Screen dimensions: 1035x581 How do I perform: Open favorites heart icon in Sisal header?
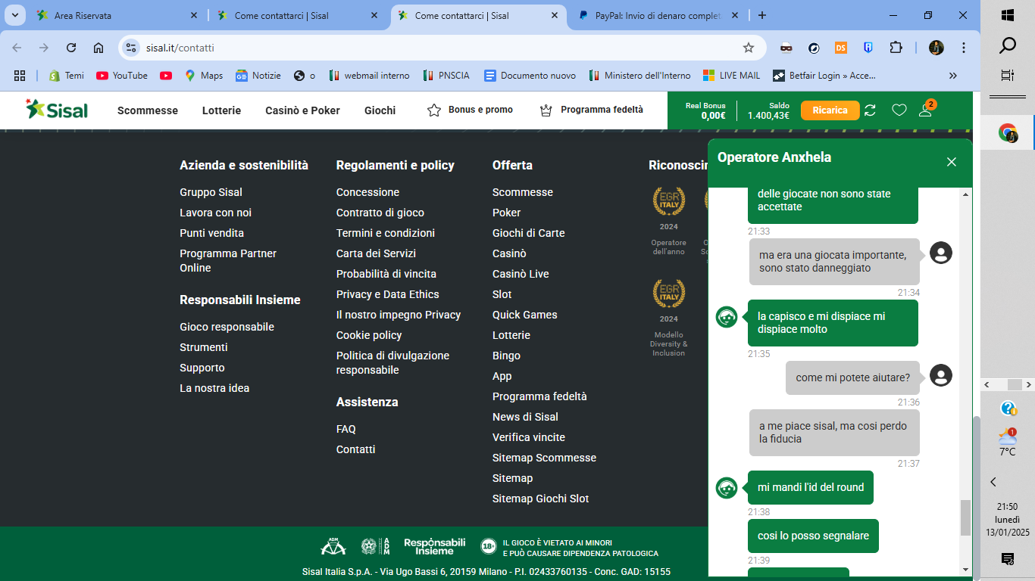(899, 110)
